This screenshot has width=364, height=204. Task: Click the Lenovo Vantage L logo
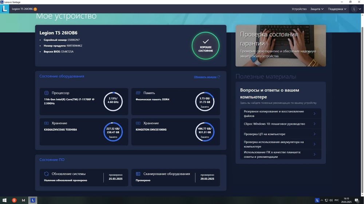[4, 9]
